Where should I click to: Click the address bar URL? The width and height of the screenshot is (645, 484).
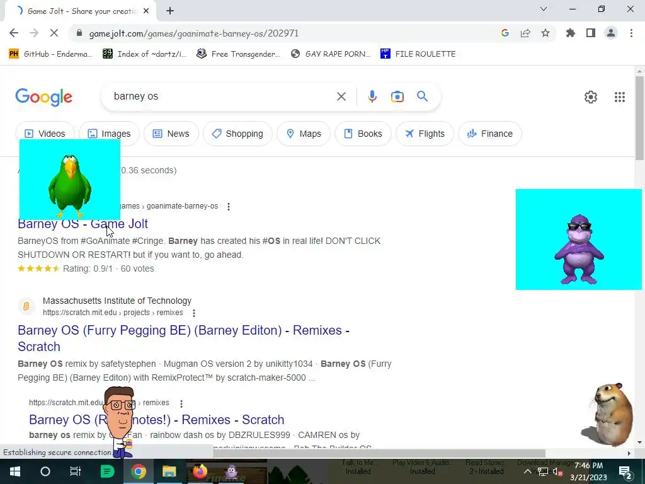point(194,33)
